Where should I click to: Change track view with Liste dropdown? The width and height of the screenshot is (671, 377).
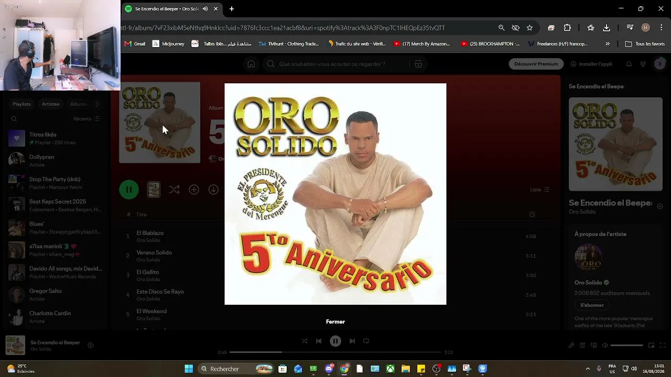point(540,190)
